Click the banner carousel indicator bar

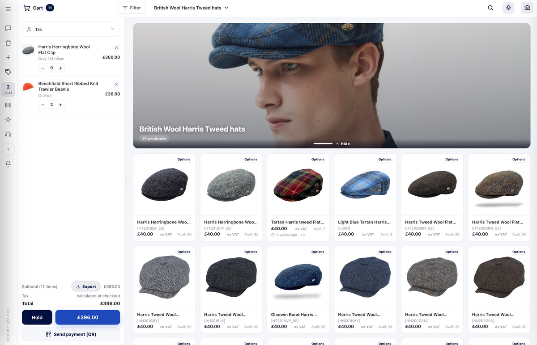coord(323,144)
